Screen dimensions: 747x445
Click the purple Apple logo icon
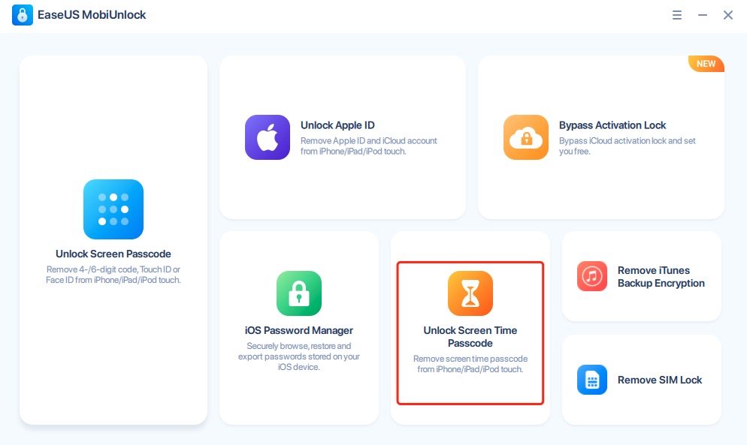(x=268, y=137)
